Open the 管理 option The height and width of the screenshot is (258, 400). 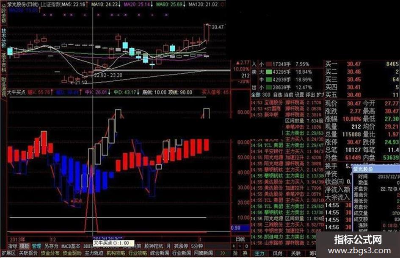coord(36,246)
